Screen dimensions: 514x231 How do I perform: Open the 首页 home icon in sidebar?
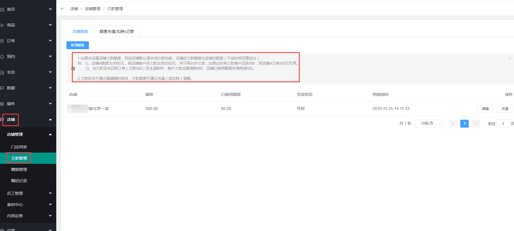coord(2,9)
